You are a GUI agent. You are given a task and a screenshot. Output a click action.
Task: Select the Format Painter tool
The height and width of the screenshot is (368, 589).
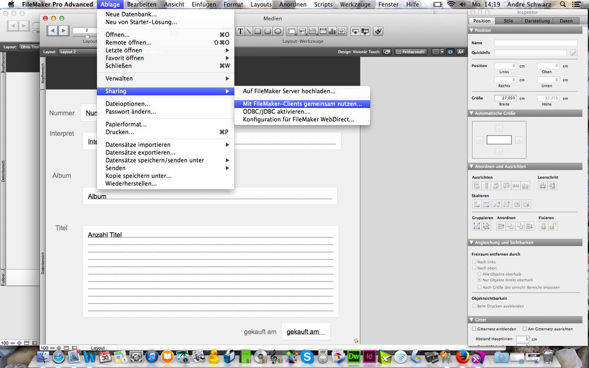(x=378, y=31)
